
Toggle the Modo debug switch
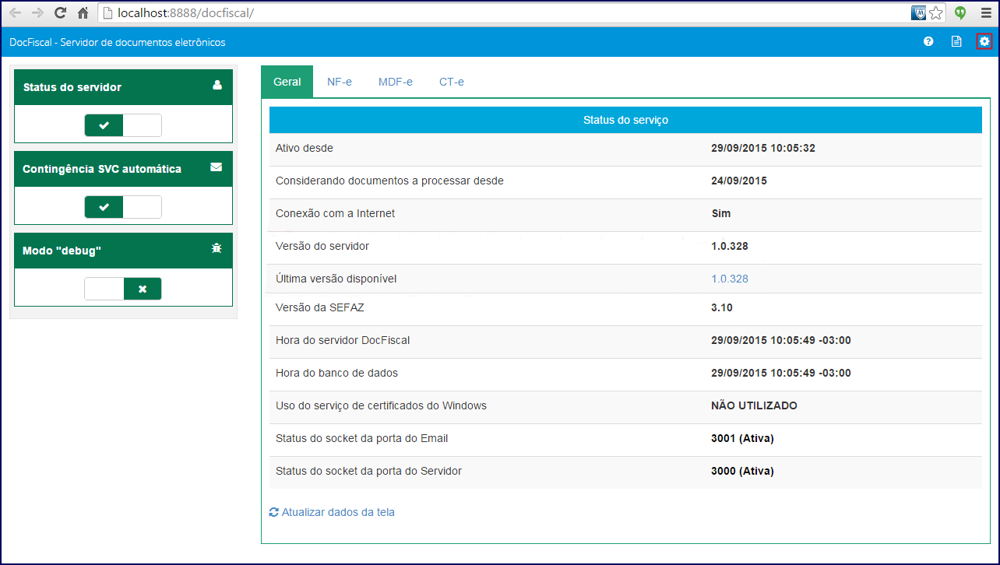tap(123, 289)
